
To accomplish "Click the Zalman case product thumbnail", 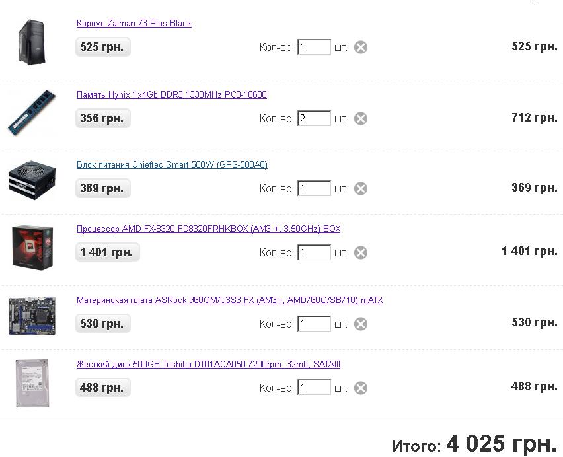I will coord(32,43).
